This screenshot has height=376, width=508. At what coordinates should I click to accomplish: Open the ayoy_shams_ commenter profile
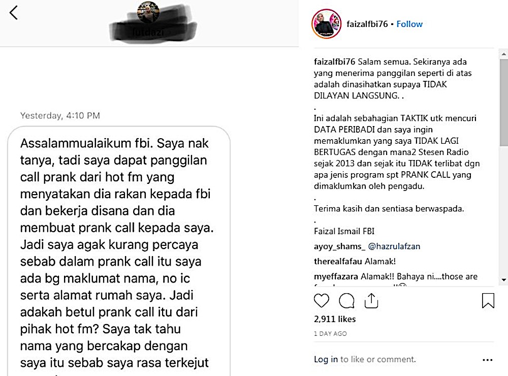[339, 246]
